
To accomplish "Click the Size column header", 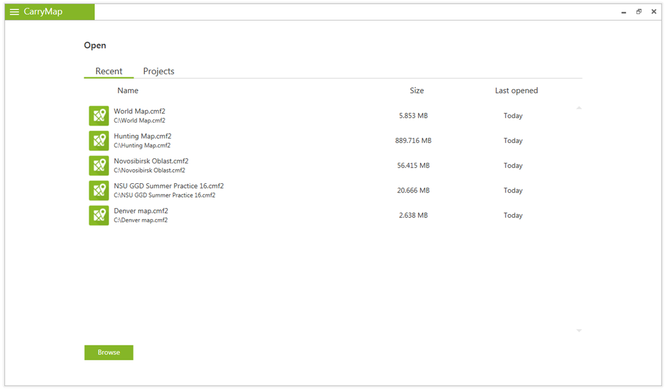I will (416, 90).
